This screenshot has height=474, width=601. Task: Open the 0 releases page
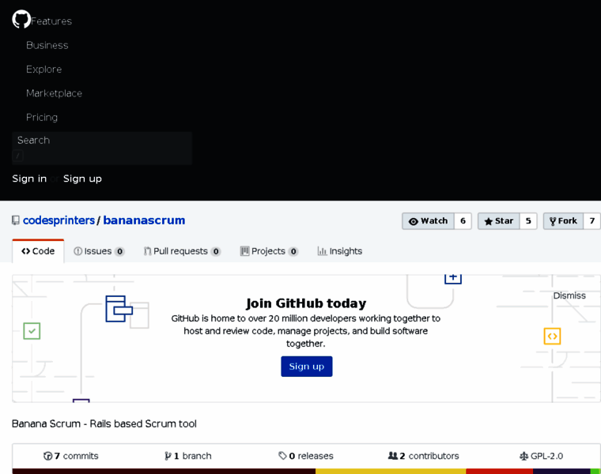pos(306,456)
